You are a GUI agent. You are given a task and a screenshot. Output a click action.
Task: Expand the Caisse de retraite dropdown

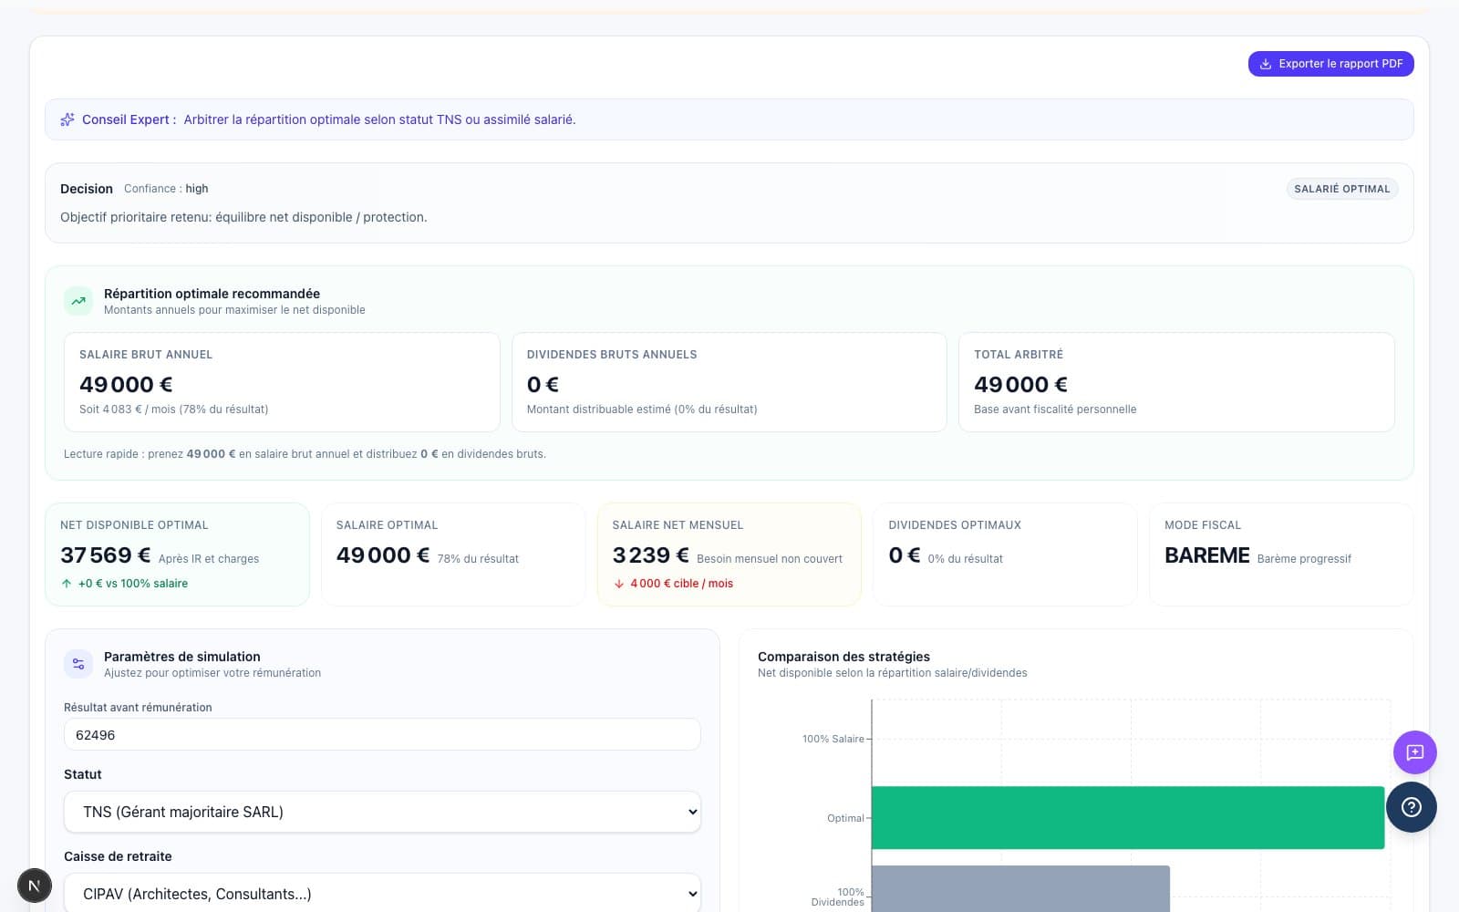tap(382, 894)
